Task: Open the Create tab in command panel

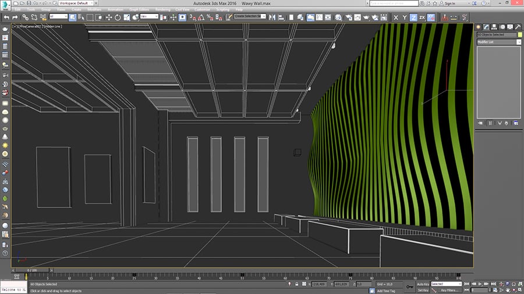Action: (479, 27)
